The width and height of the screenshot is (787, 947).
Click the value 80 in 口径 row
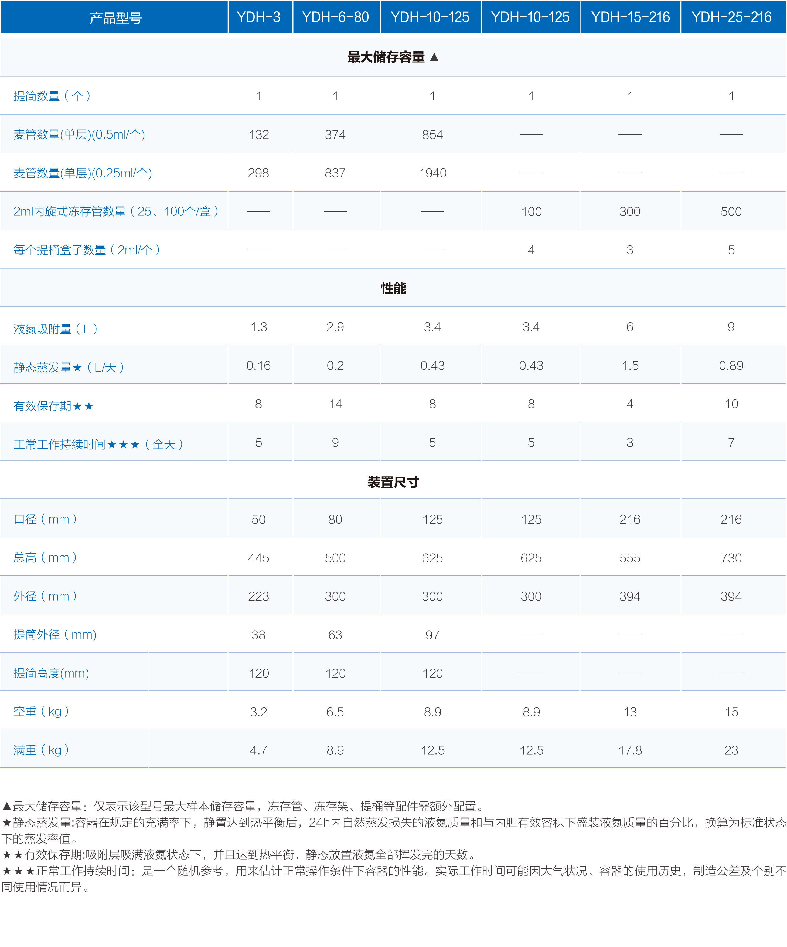[335, 520]
